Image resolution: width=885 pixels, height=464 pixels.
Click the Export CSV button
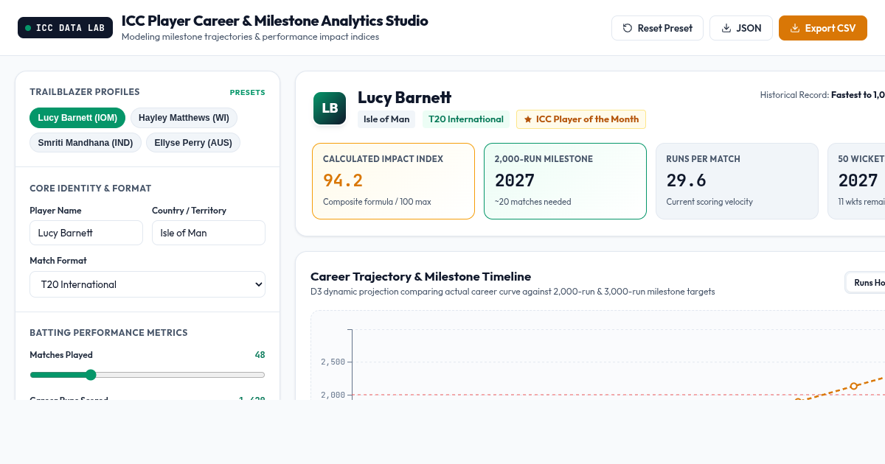[x=822, y=28]
